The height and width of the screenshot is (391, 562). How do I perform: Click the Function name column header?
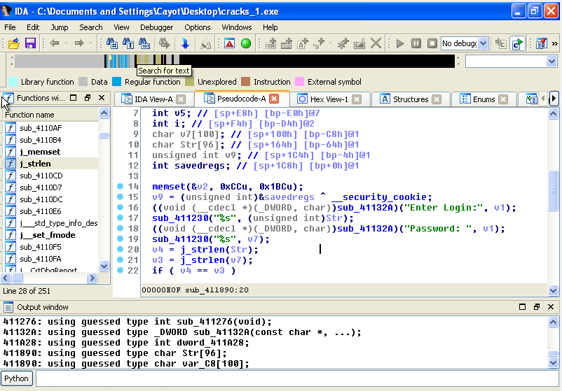(x=50, y=115)
